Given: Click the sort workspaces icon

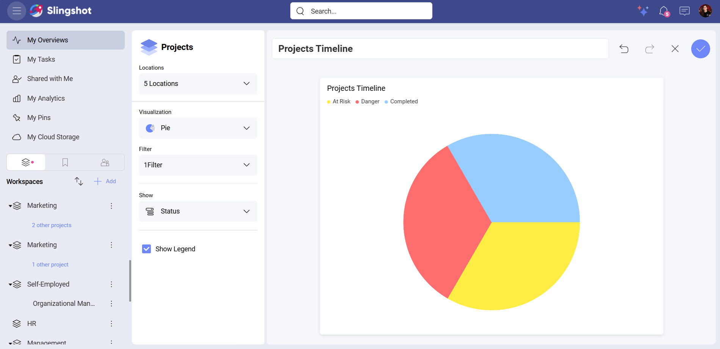Looking at the screenshot, I should 78,181.
